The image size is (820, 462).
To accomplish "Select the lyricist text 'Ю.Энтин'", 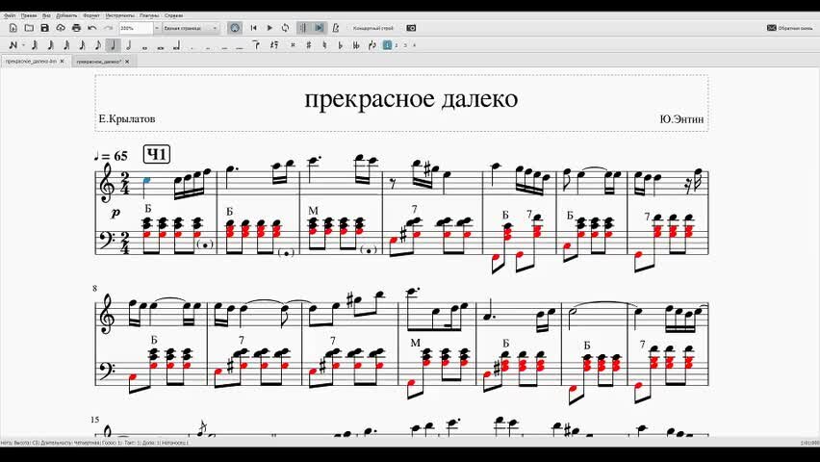I will tap(681, 119).
